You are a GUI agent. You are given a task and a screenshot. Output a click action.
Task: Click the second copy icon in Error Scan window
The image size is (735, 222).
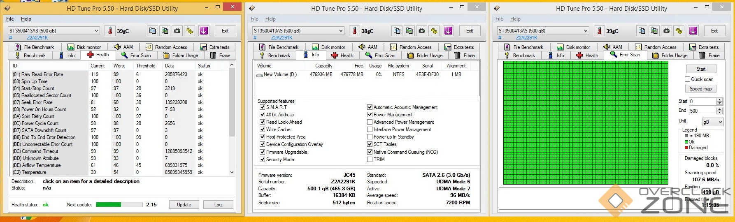point(654,31)
